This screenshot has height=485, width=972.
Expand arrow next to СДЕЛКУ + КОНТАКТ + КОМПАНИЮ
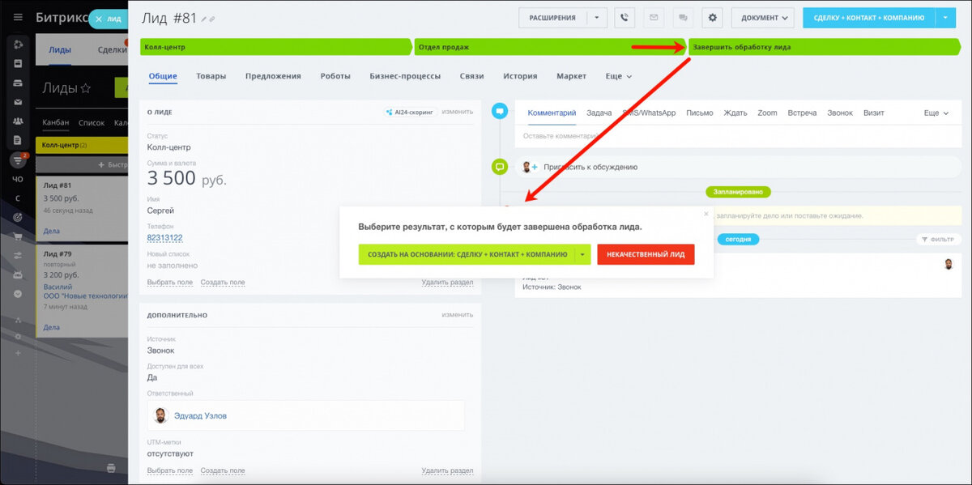pos(946,17)
